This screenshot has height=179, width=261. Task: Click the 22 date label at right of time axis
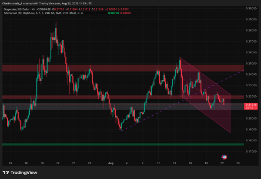pyautogui.click(x=222, y=163)
